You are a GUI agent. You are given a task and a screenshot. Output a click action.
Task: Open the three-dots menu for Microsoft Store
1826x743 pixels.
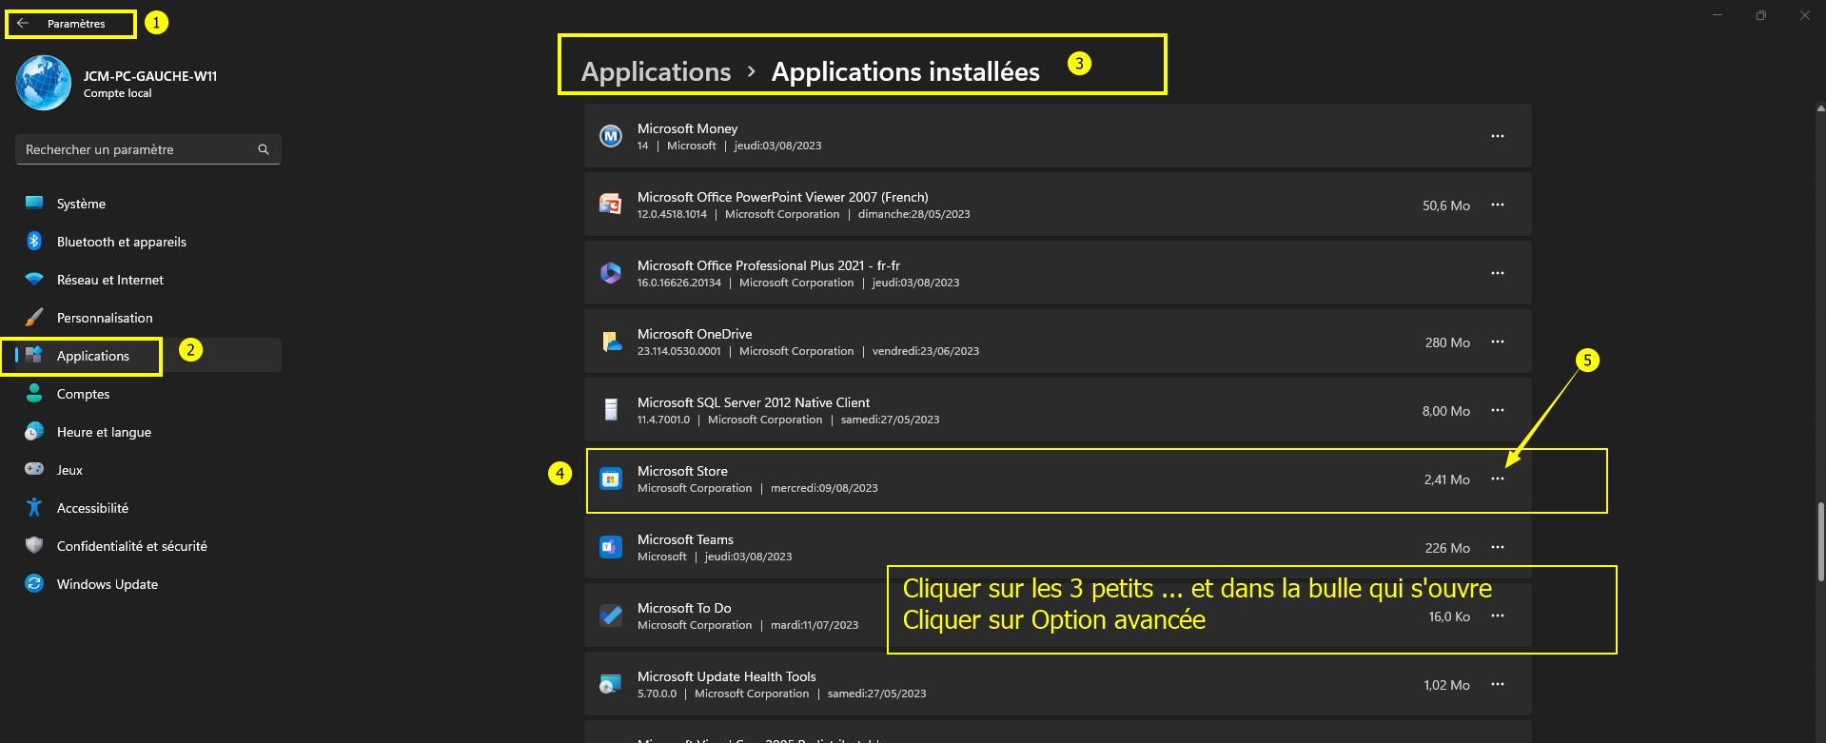(1498, 479)
